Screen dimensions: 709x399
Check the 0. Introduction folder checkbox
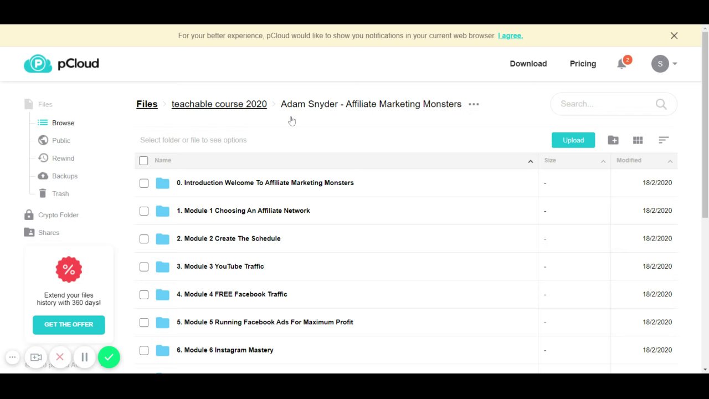pyautogui.click(x=144, y=183)
